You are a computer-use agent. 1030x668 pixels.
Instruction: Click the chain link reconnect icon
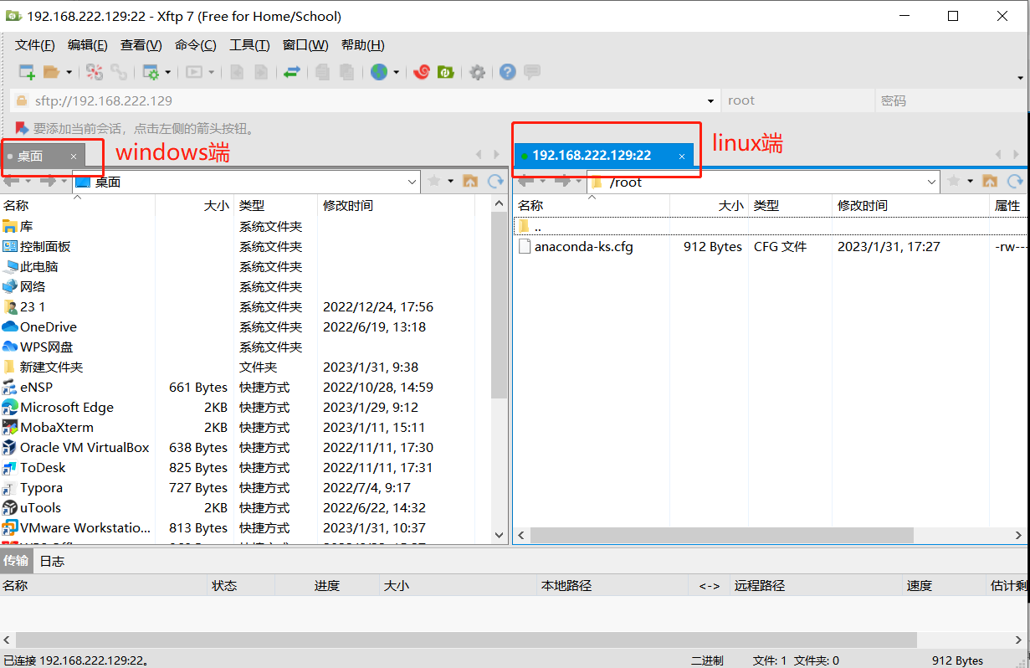point(119,72)
